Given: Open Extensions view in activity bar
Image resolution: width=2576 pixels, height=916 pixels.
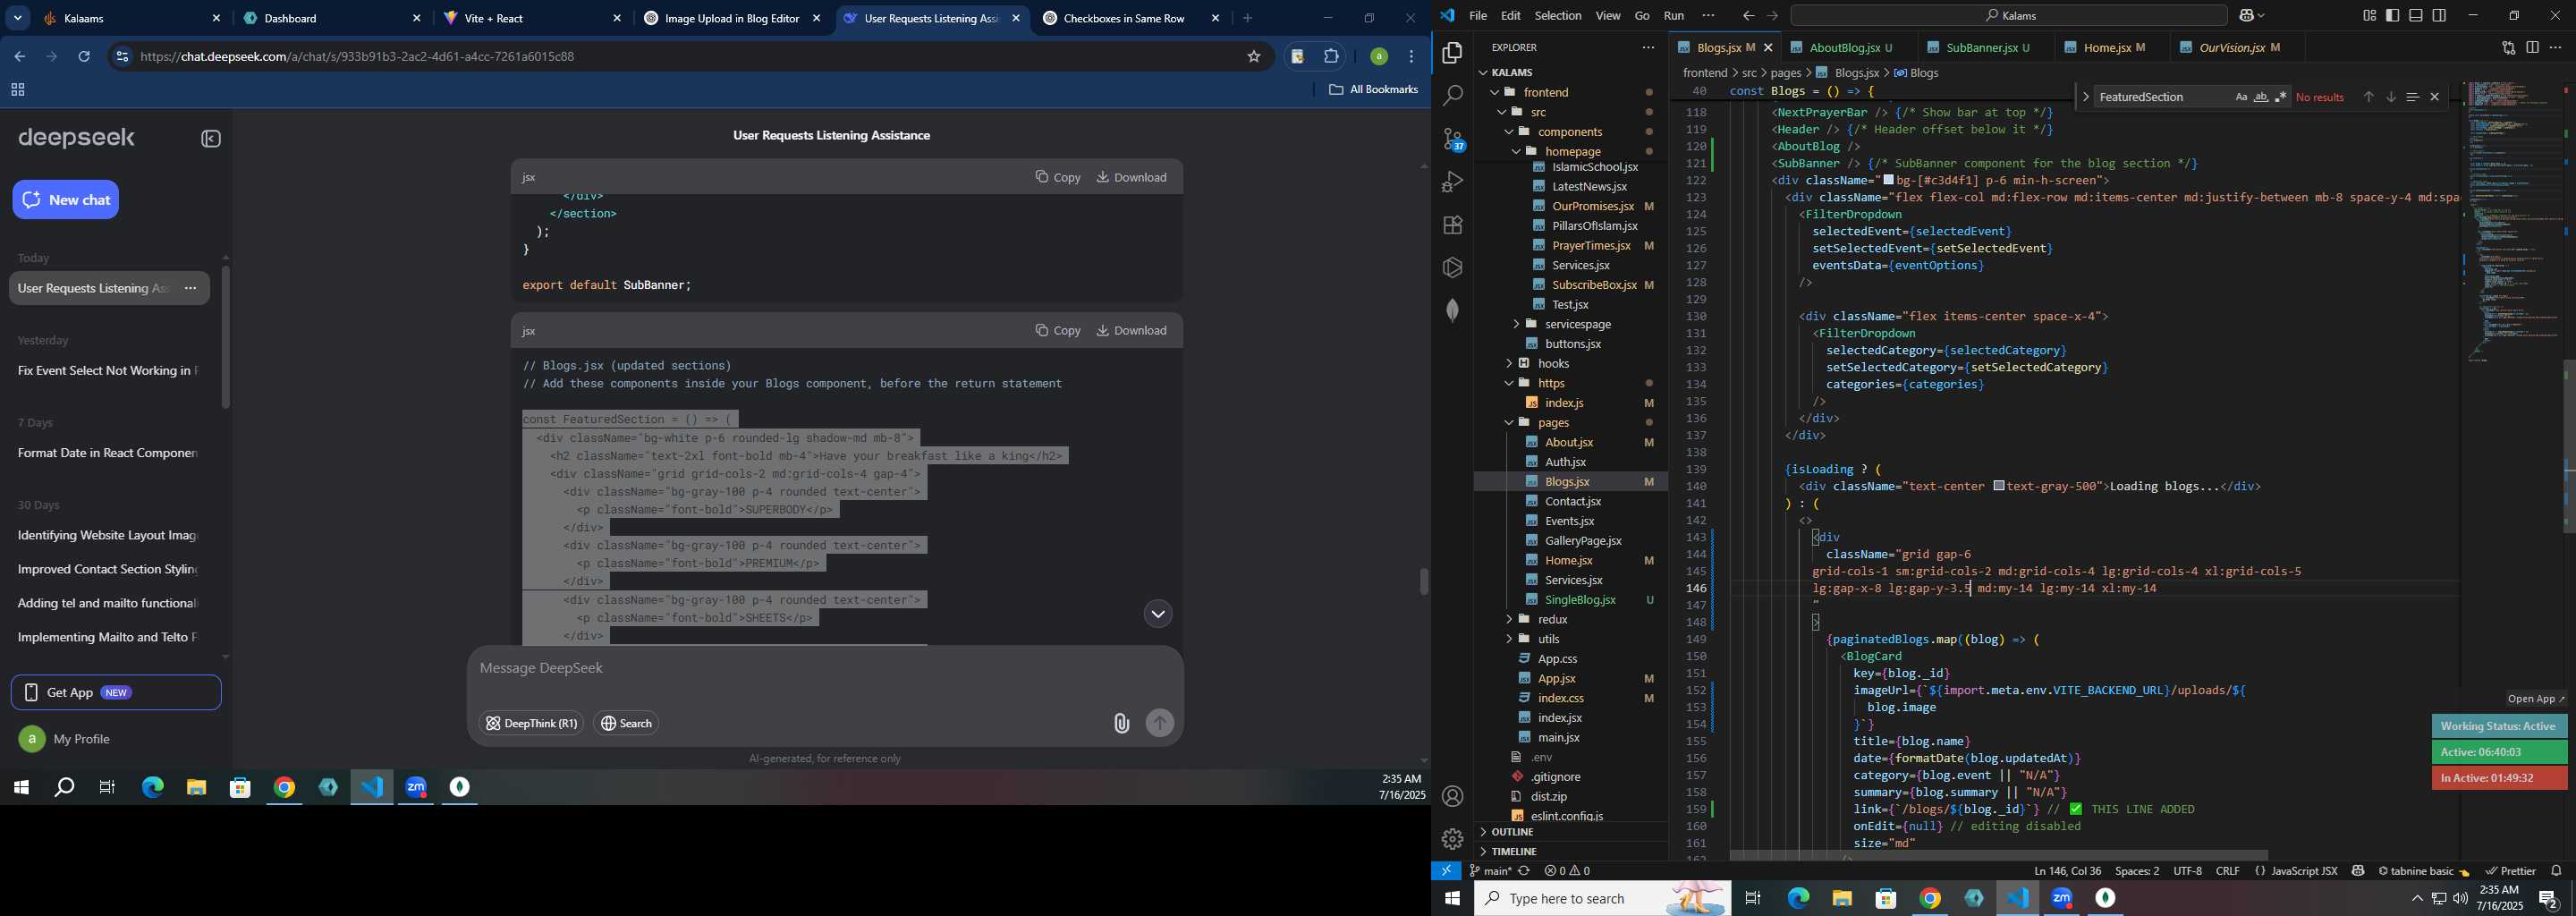Looking at the screenshot, I should pyautogui.click(x=1452, y=225).
